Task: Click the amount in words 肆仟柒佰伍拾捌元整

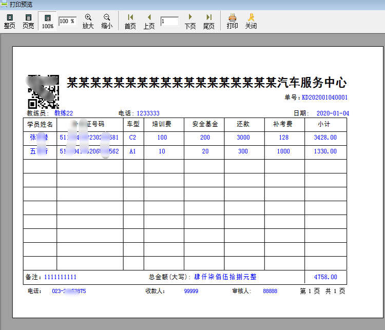Action: (225, 277)
